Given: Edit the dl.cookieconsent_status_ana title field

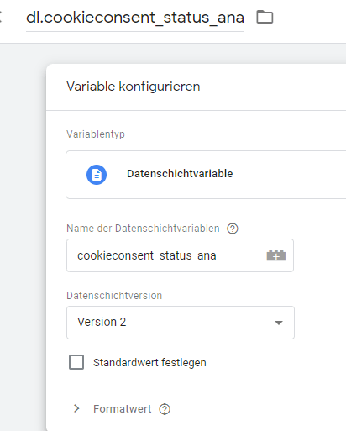Looking at the screenshot, I should pos(135,18).
